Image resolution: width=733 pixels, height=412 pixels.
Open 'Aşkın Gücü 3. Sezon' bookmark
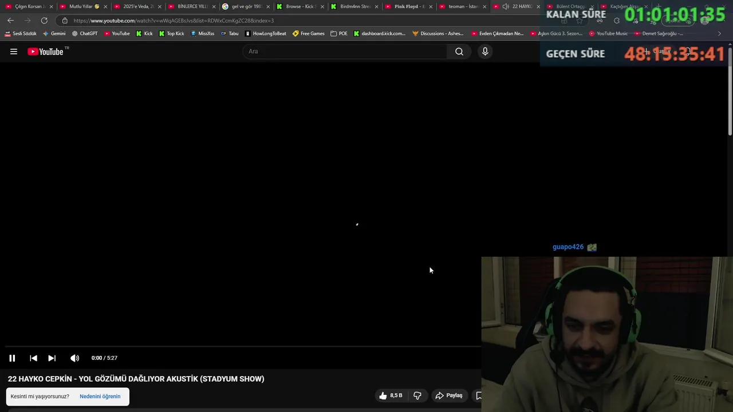(556, 34)
